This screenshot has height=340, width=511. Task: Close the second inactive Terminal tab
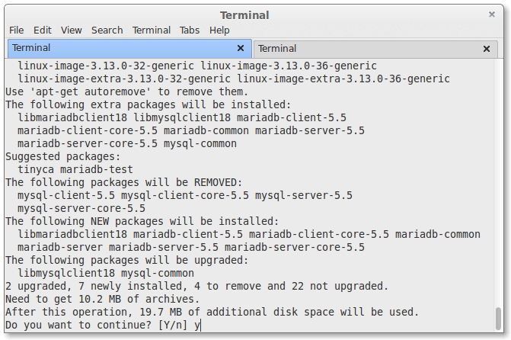tap(486, 49)
